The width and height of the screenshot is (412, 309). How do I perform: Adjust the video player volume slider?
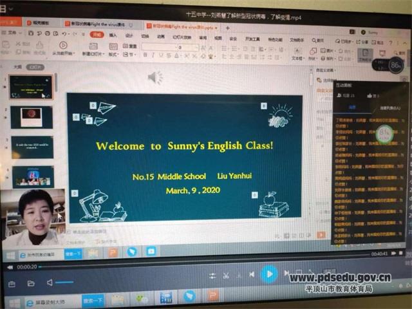click(x=64, y=283)
